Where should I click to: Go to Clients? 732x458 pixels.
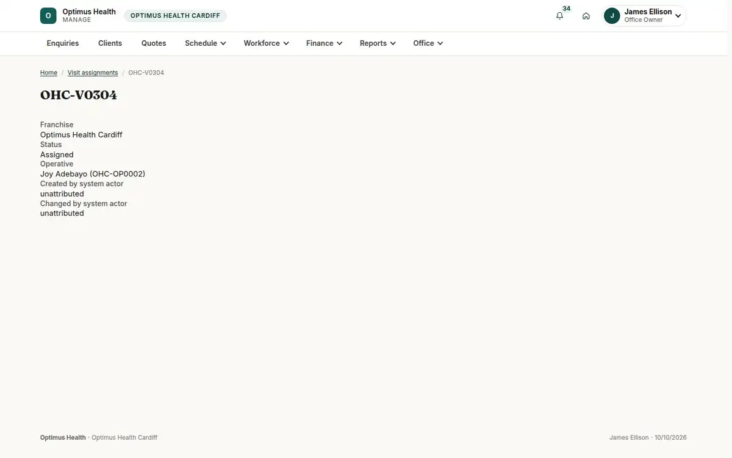coord(110,43)
